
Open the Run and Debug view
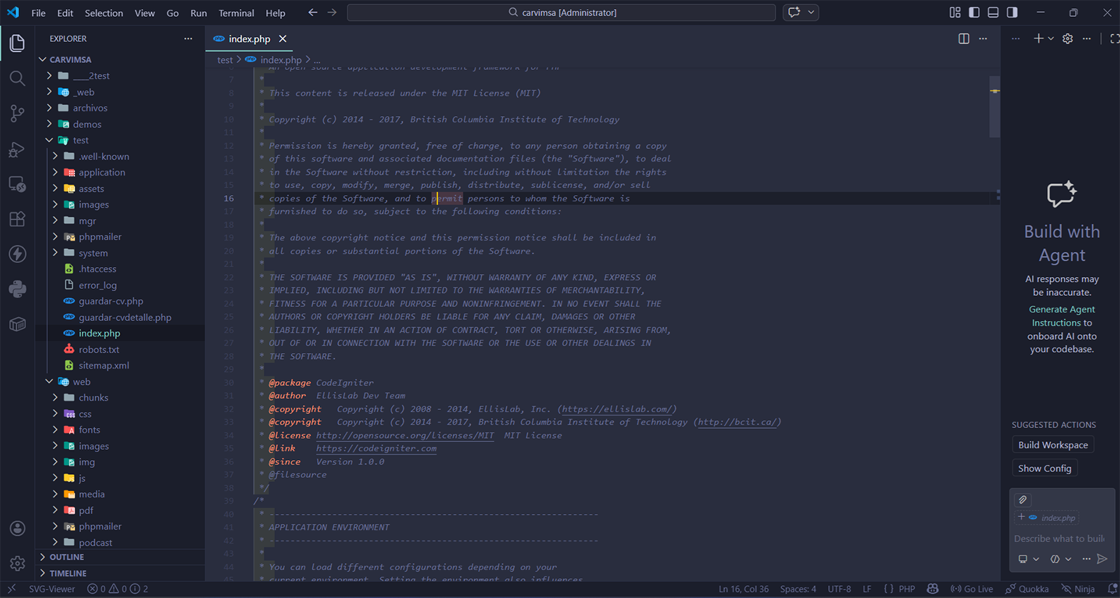click(x=17, y=149)
